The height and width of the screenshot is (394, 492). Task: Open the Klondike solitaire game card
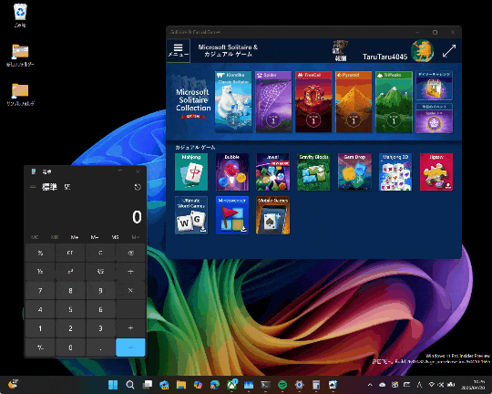point(233,101)
